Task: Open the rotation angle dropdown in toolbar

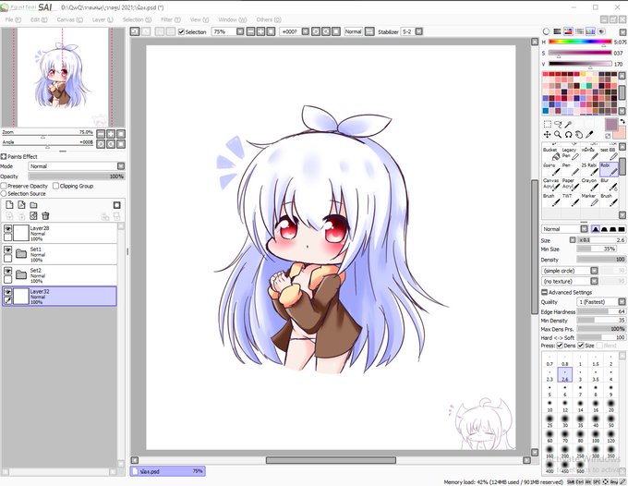Action: [x=305, y=31]
